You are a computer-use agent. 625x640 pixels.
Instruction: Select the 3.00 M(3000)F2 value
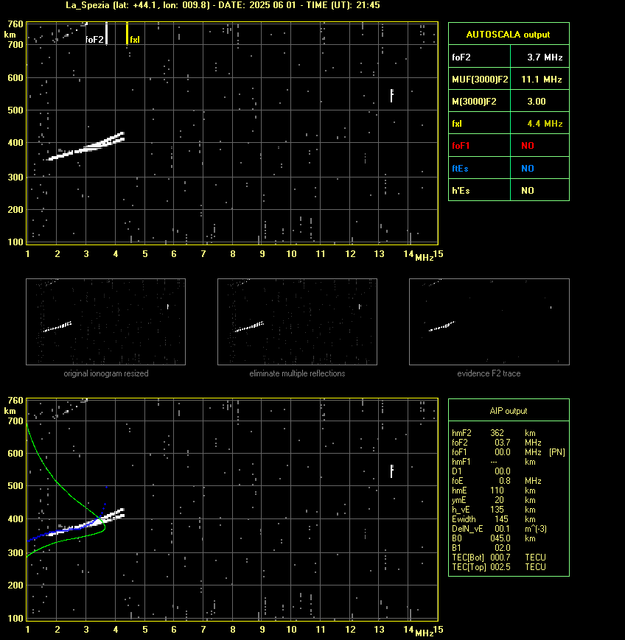pyautogui.click(x=537, y=102)
